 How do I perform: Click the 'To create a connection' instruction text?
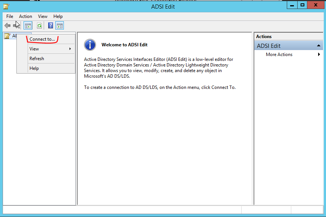pos(160,87)
